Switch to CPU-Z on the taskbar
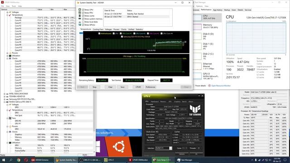 115,160
